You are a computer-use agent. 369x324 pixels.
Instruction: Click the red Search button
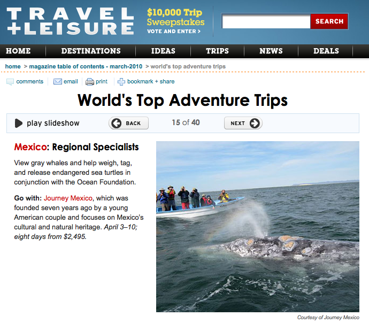tap(329, 21)
